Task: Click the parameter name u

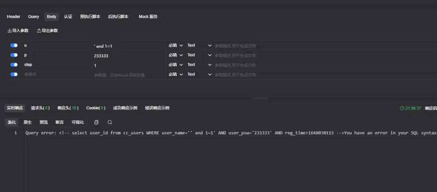Action: coord(25,45)
